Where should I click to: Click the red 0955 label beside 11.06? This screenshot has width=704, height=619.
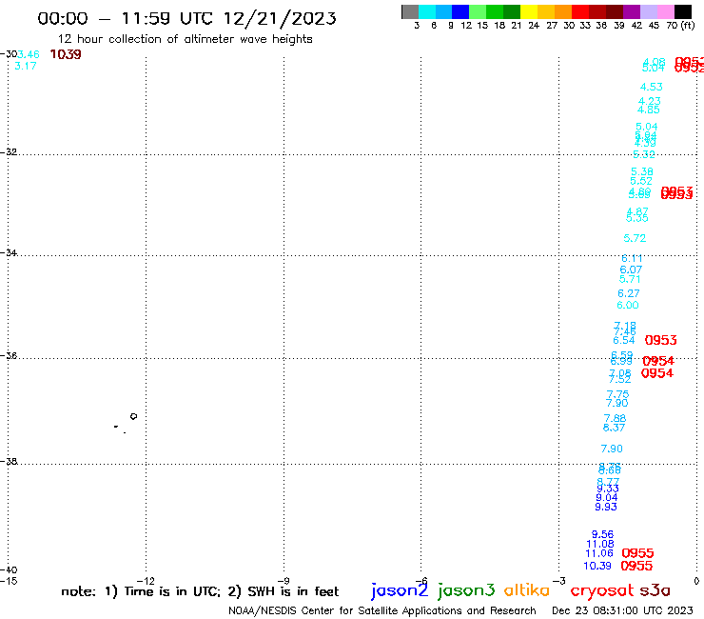(638, 553)
